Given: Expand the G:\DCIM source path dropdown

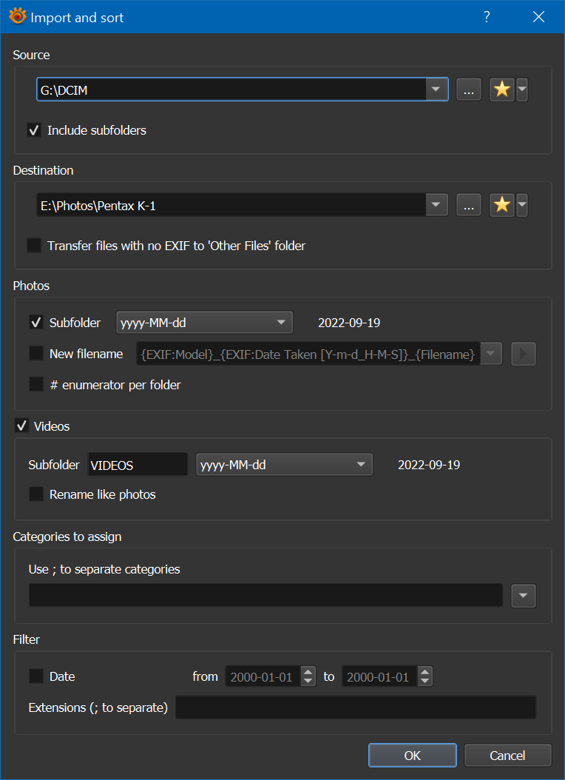Looking at the screenshot, I should click(436, 90).
